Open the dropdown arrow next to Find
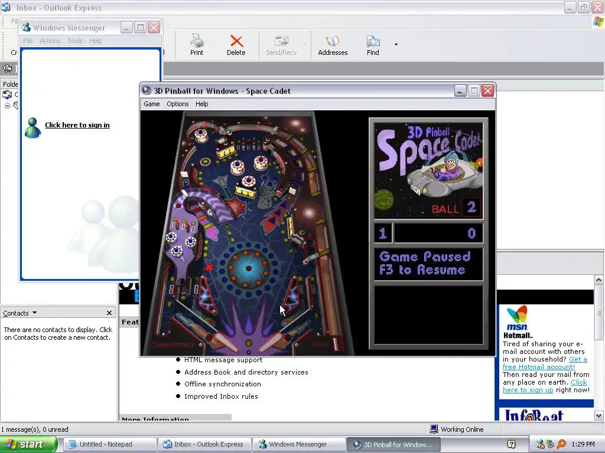The height and width of the screenshot is (453, 605). click(x=396, y=45)
